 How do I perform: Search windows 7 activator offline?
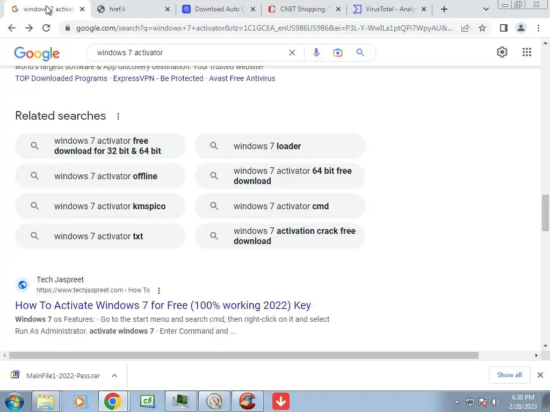click(100, 176)
